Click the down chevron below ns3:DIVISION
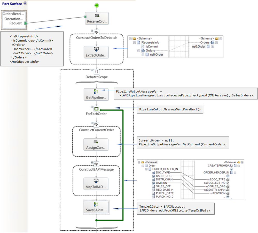 (228, 197)
